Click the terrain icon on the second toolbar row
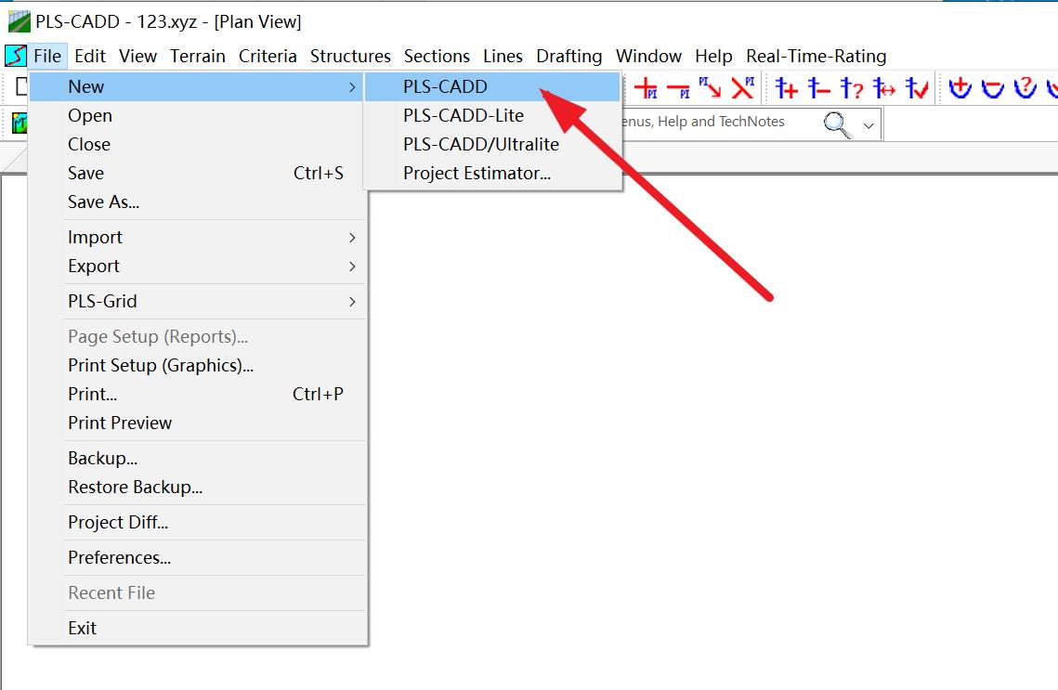1058x690 pixels. click(x=19, y=124)
